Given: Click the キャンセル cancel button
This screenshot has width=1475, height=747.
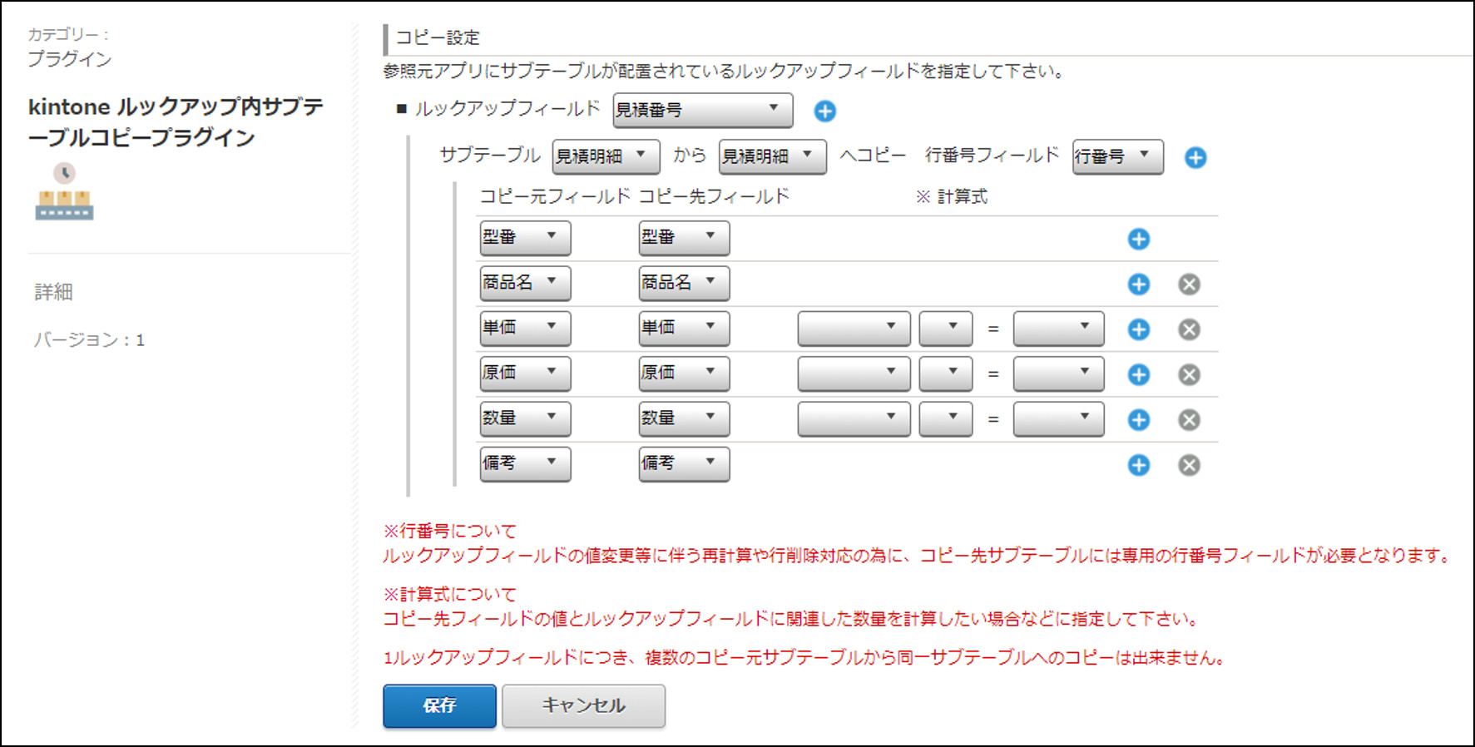Looking at the screenshot, I should [583, 705].
